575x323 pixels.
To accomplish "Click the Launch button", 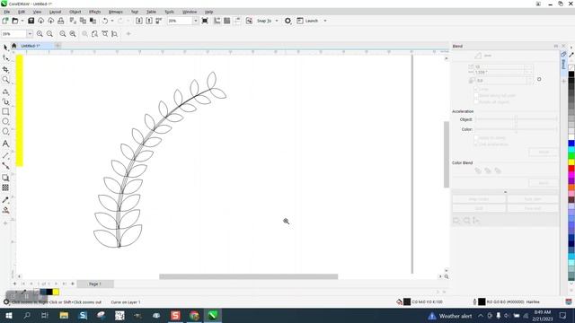I will tap(308, 21).
